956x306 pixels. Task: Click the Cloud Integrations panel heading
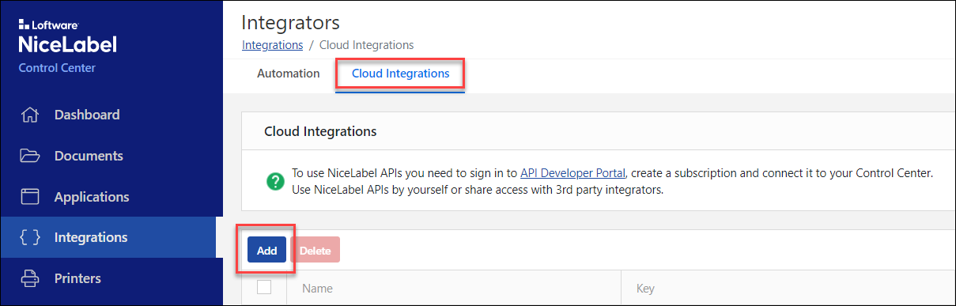(x=320, y=131)
